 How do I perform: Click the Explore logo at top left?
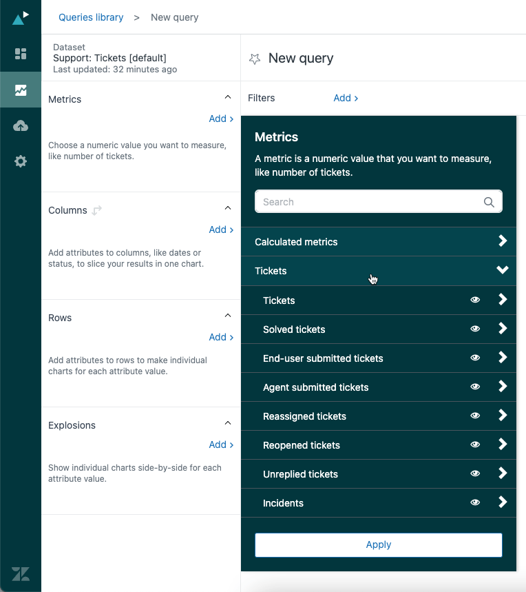[21, 17]
